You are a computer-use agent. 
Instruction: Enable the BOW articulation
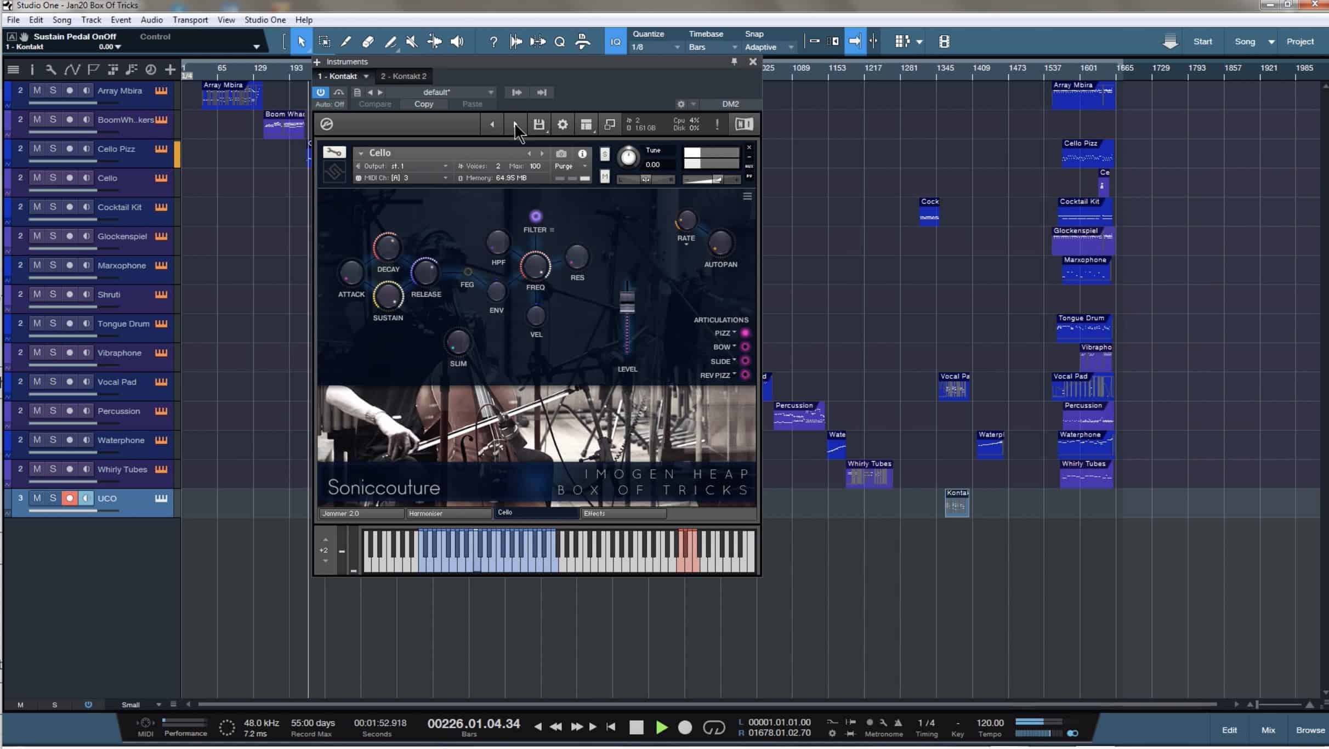[745, 347]
